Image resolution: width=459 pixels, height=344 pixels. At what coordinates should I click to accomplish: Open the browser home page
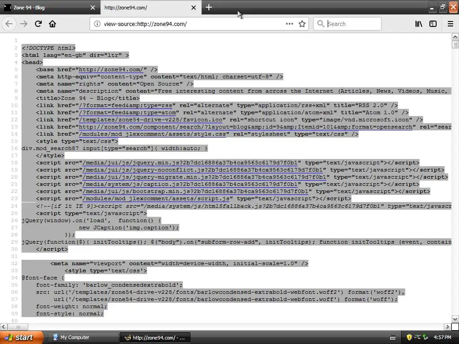52,24
